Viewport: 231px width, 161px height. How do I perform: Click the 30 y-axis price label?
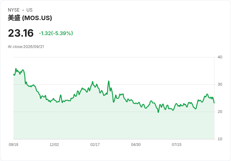pyautogui.click(x=220, y=84)
